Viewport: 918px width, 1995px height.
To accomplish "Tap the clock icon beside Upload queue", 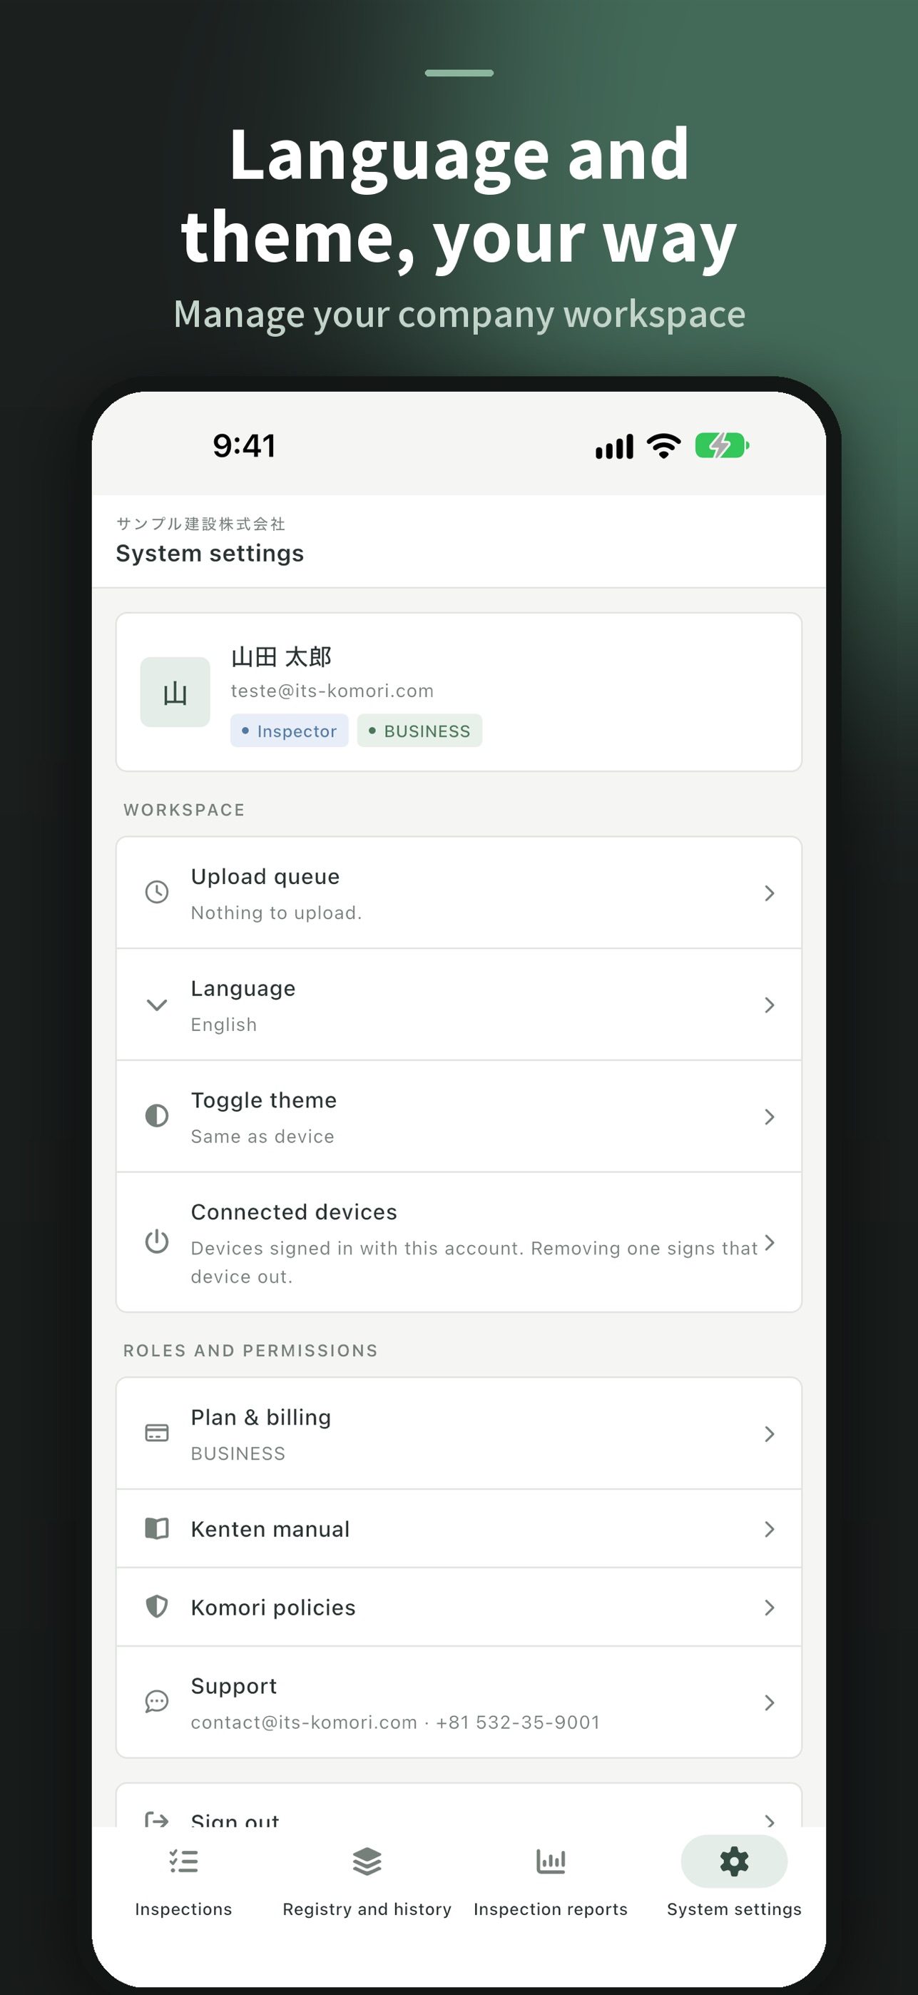I will click(156, 892).
